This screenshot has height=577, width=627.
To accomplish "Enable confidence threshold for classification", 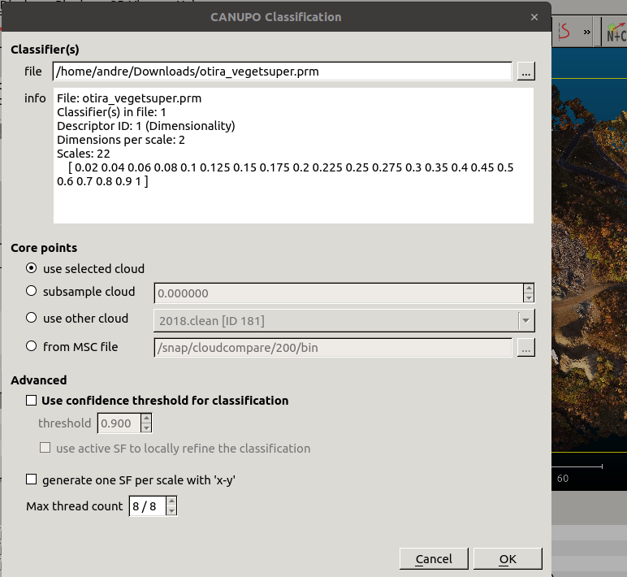I will [32, 400].
